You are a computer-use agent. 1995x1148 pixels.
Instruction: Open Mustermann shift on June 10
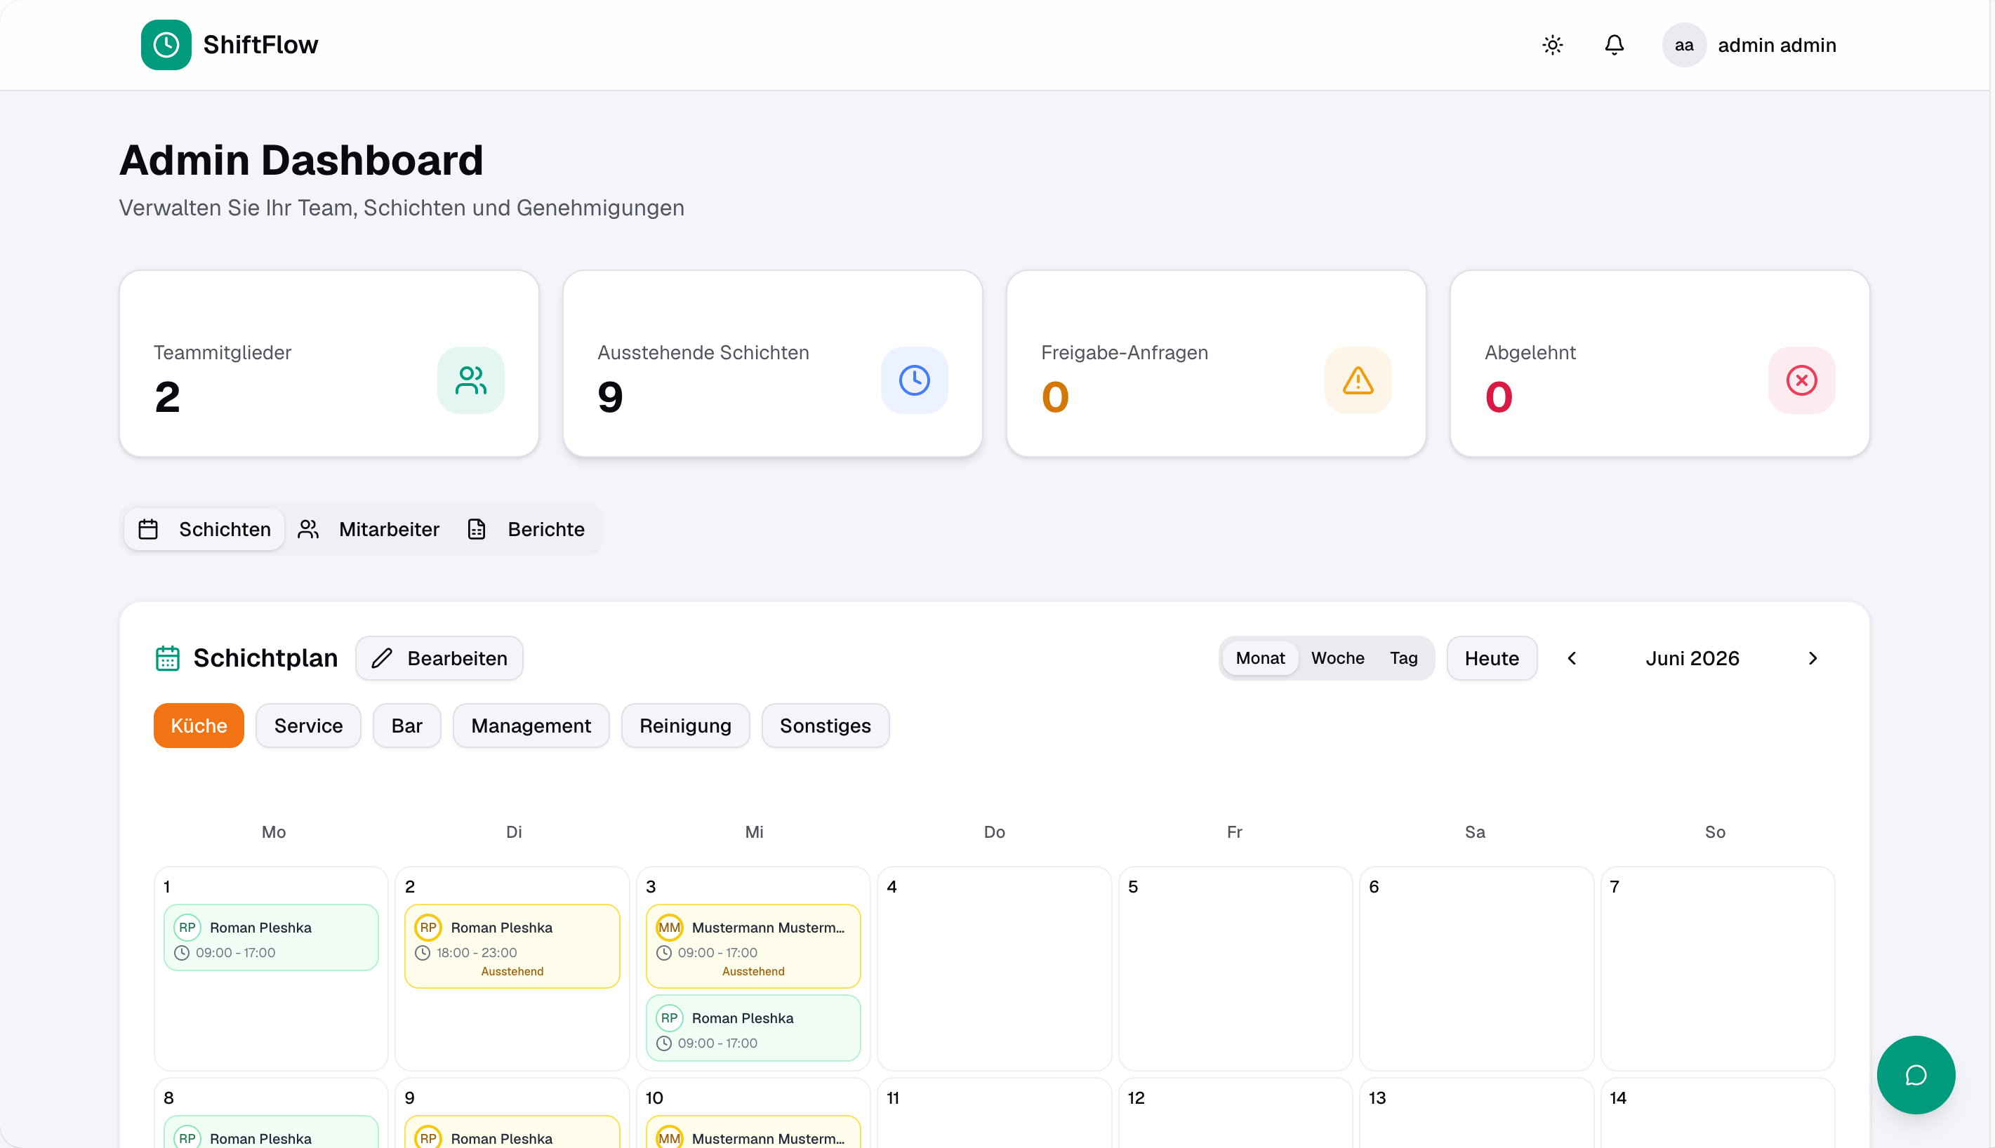(x=753, y=1133)
